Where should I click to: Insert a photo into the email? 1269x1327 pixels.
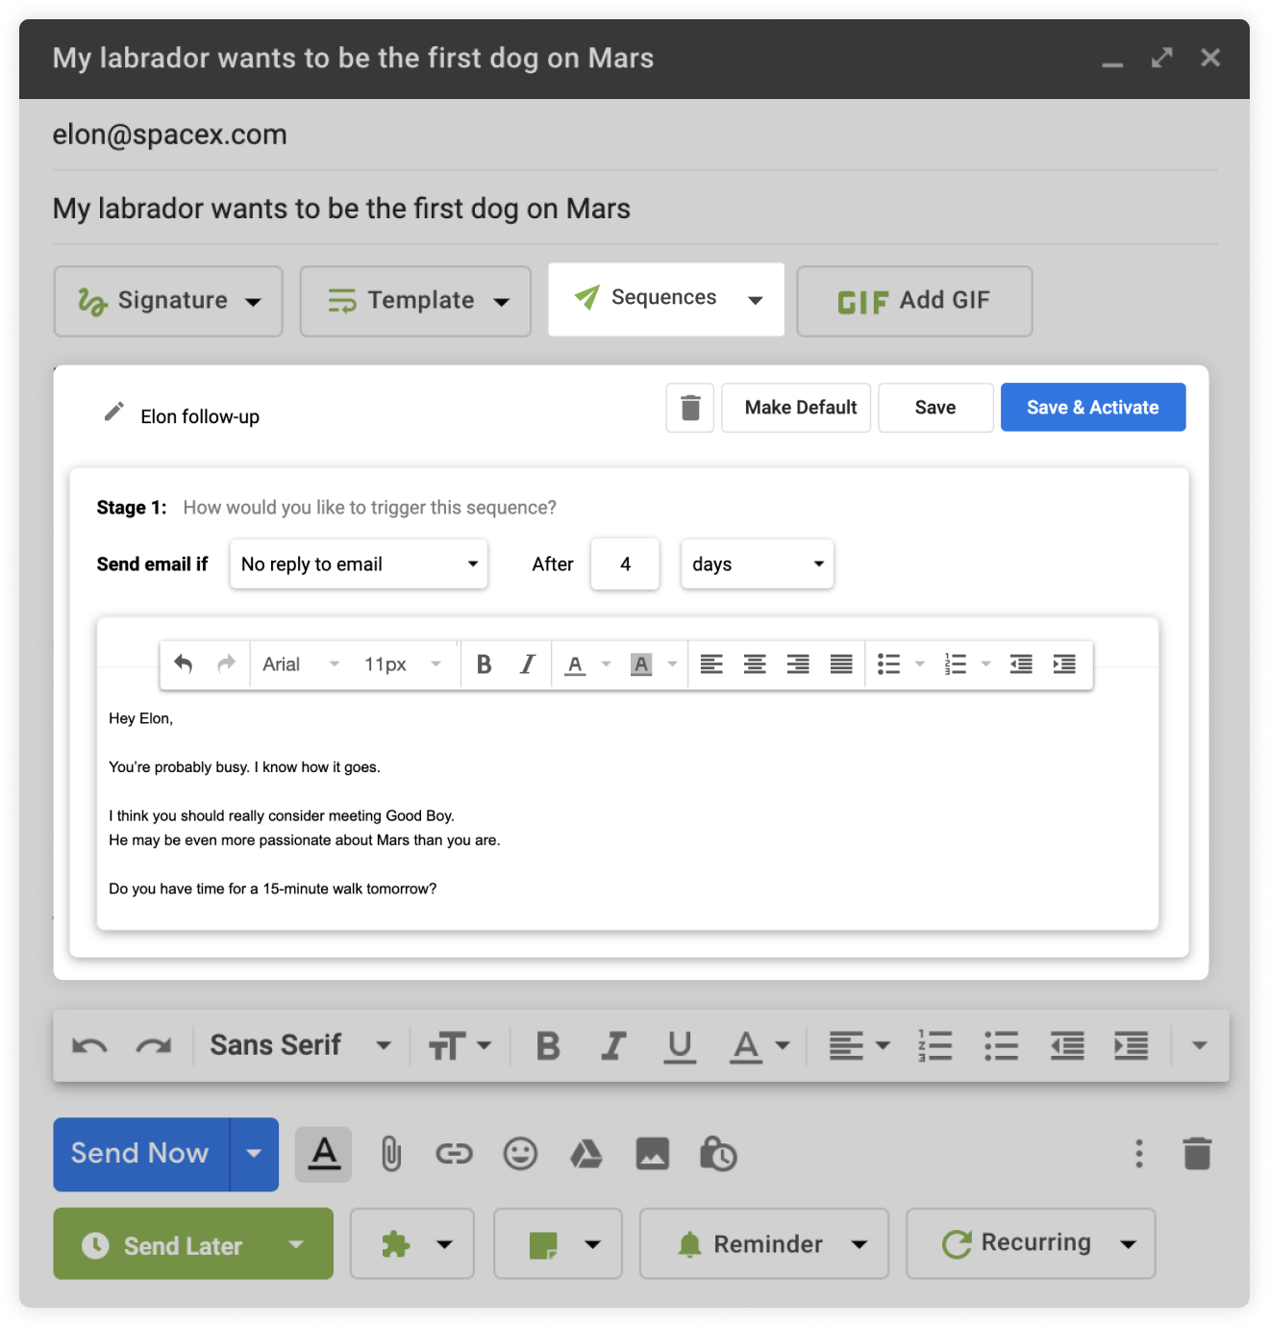[652, 1153]
